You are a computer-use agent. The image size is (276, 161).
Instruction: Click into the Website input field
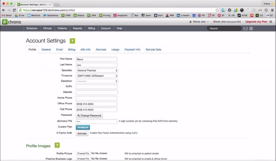[97, 93]
